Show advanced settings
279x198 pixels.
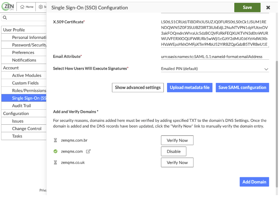(x=138, y=88)
